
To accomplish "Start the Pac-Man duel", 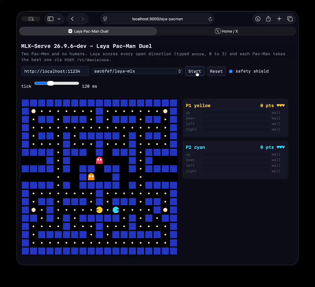I will click(x=195, y=71).
